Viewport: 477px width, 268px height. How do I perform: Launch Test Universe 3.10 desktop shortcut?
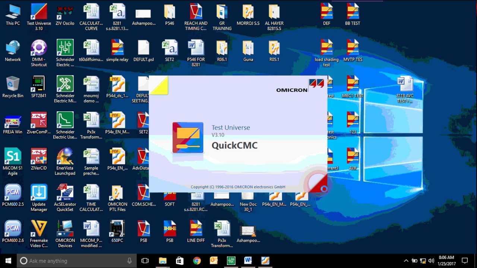(x=39, y=17)
